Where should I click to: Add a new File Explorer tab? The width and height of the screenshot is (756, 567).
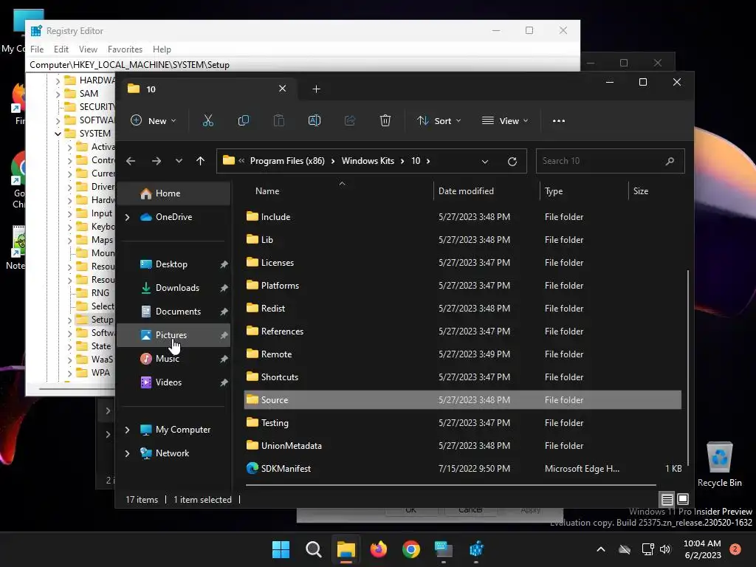click(316, 89)
